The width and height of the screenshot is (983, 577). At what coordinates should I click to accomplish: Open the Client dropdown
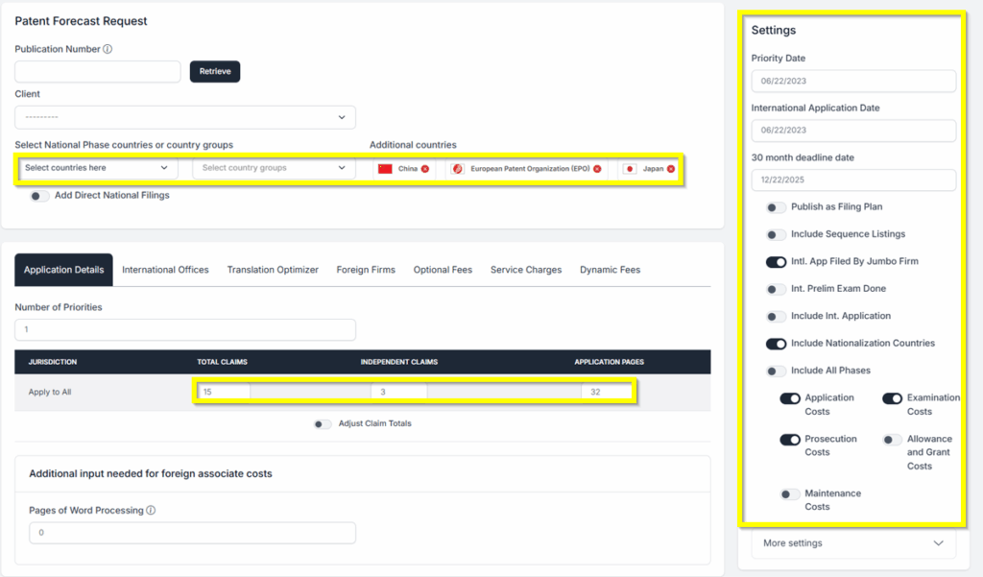click(185, 117)
